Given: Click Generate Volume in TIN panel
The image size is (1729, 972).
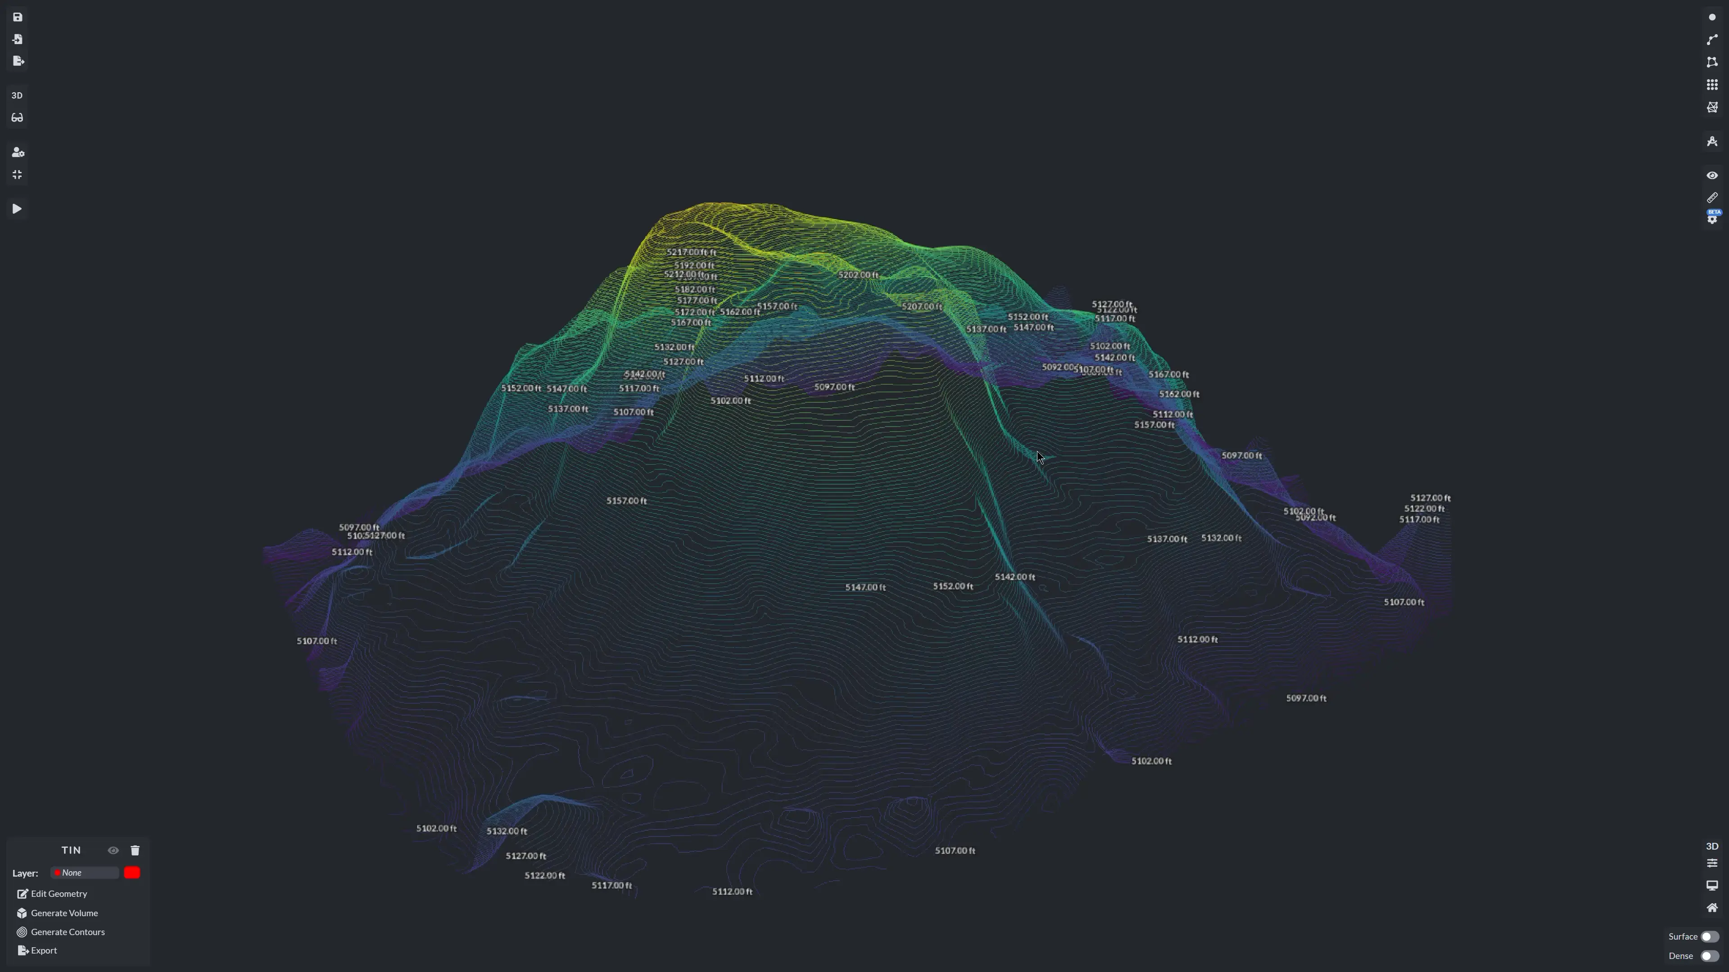Looking at the screenshot, I should click(64, 913).
